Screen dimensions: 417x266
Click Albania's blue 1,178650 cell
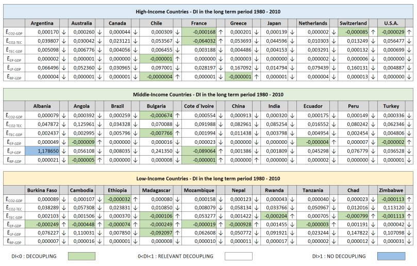point(41,152)
